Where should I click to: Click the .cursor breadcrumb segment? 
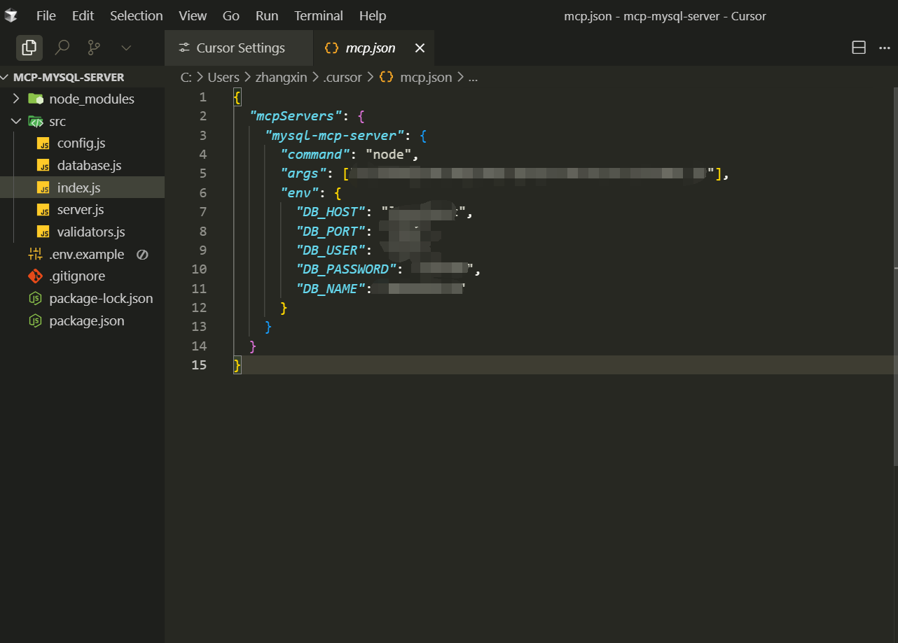click(342, 78)
